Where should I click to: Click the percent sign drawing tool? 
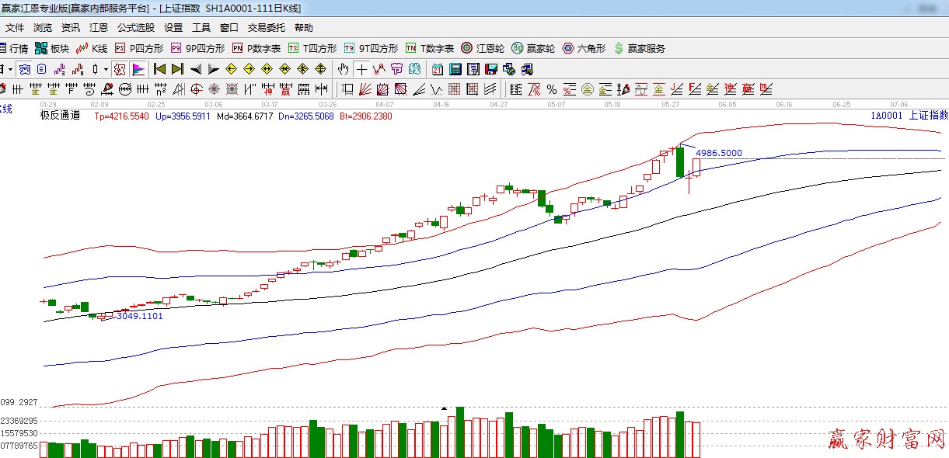[x=552, y=88]
